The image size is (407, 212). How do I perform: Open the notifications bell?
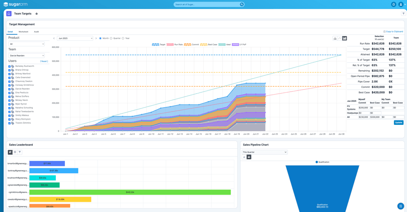[393, 5]
